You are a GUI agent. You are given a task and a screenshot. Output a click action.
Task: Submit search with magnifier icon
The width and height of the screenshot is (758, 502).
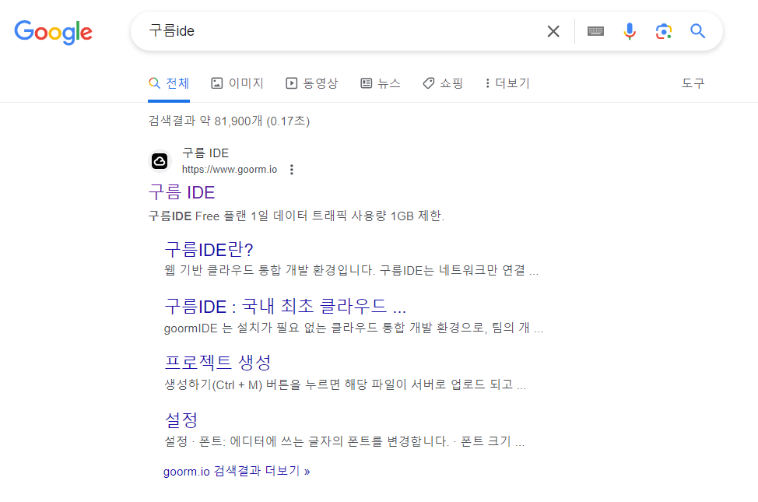pos(697,31)
